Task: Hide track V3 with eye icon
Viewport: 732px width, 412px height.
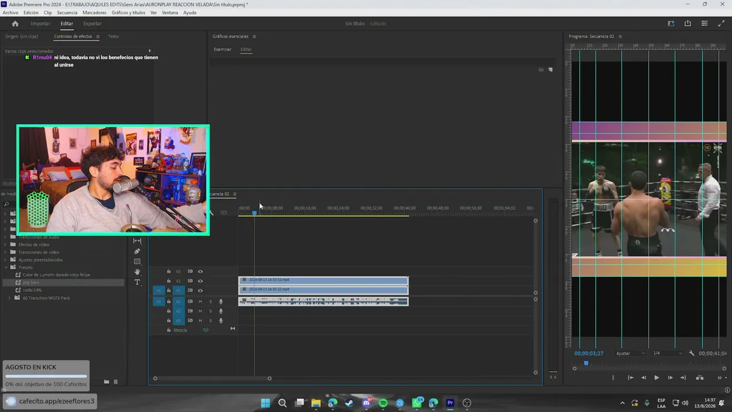Action: [200, 271]
